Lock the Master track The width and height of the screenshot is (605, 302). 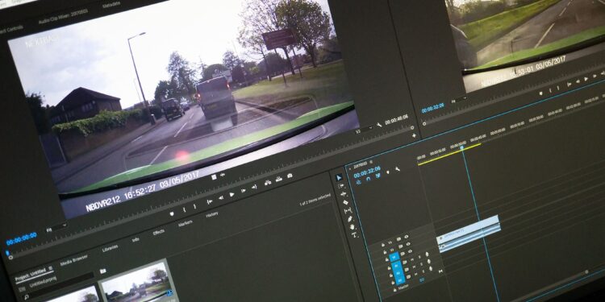tap(394, 290)
